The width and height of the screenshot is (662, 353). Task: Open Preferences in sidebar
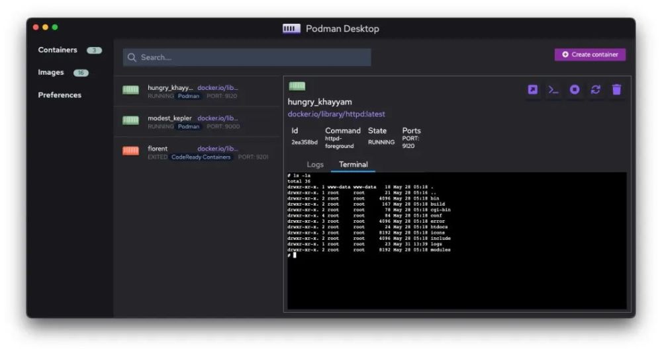coord(60,95)
